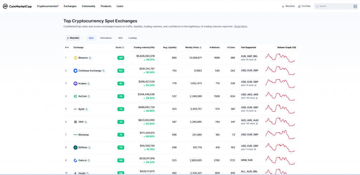This screenshot has width=360, height=175.
Task: Click the reserves badge next to Coinbase Exchange
Action: click(104, 71)
